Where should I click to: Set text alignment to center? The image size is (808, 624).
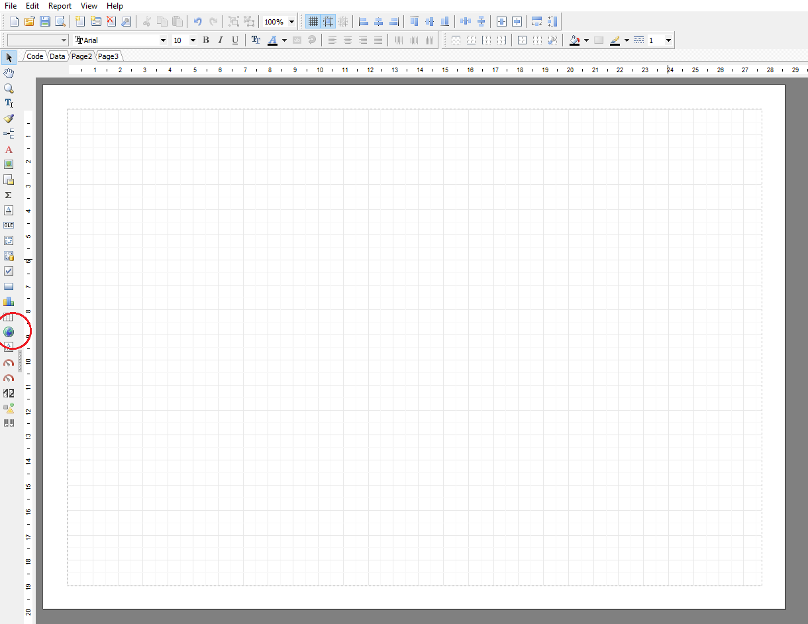(x=348, y=40)
